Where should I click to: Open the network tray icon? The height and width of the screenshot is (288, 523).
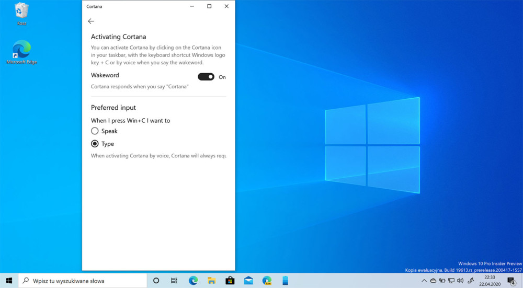(x=451, y=281)
